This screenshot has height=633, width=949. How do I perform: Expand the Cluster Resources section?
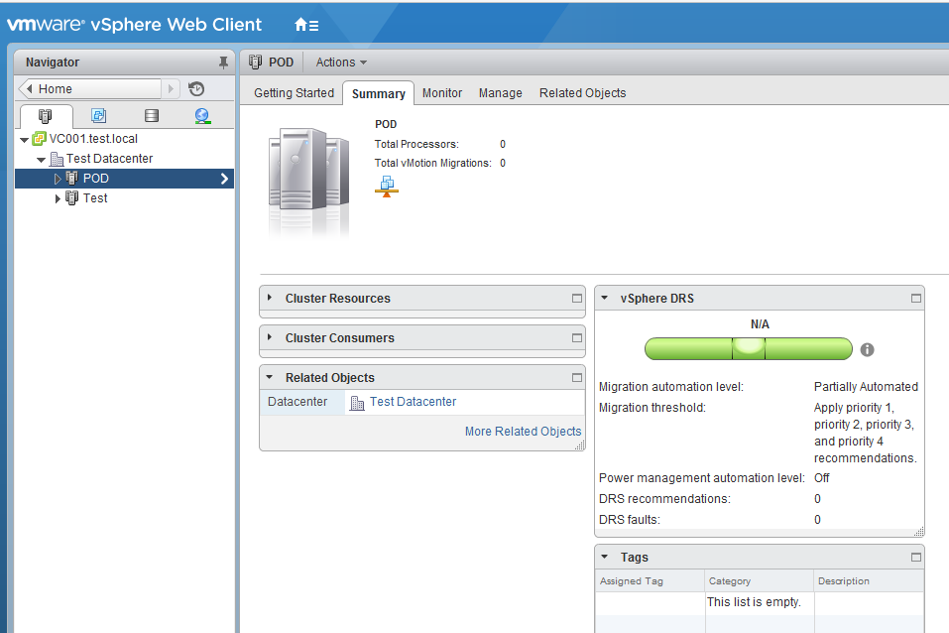click(x=269, y=298)
